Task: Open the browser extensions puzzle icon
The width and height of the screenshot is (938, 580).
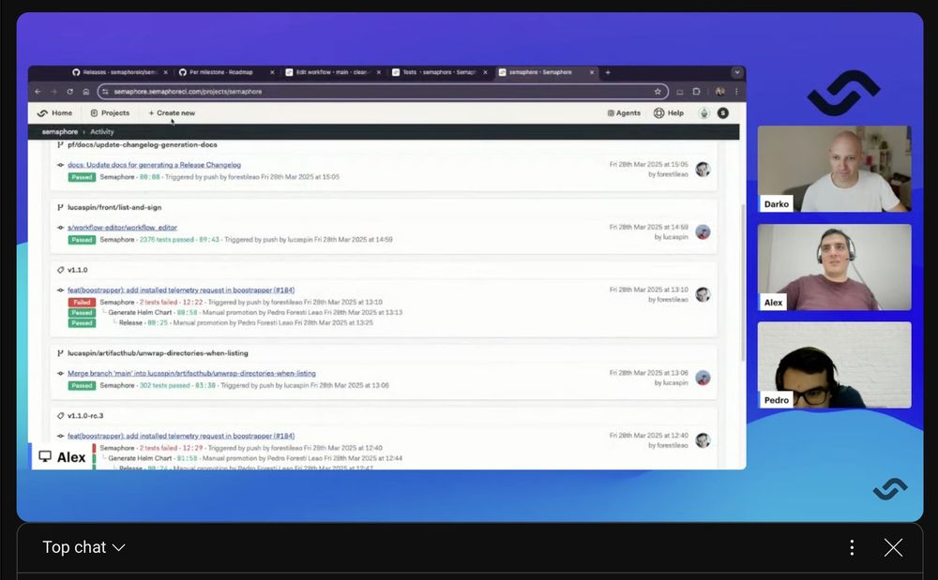Action: [696, 92]
